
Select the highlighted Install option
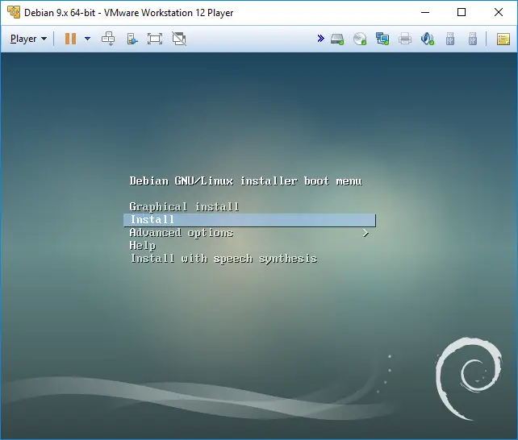[x=250, y=220]
